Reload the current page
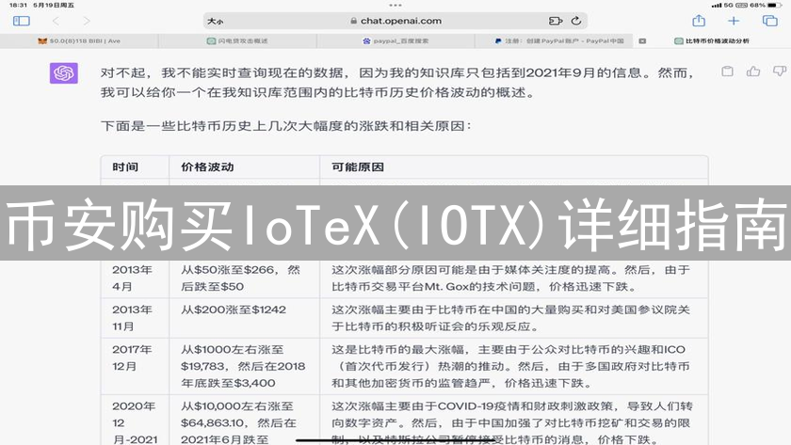Image resolution: width=791 pixels, height=445 pixels. coord(576,21)
